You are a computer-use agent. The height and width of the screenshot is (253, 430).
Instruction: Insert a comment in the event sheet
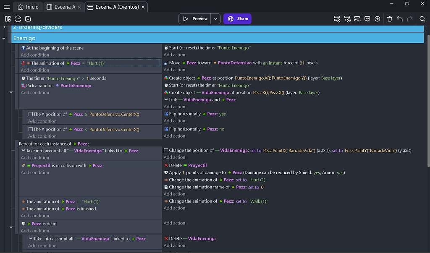tap(367, 19)
